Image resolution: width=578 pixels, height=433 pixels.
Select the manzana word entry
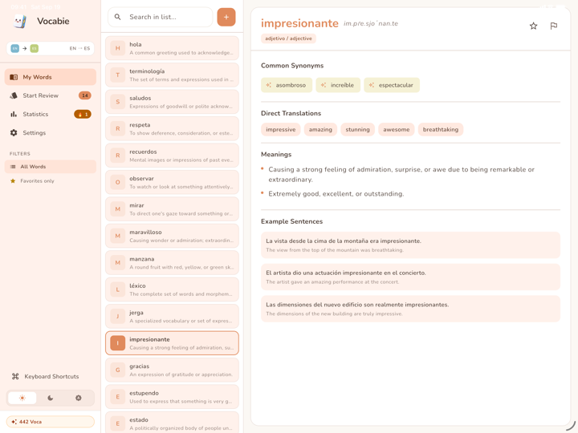172,263
